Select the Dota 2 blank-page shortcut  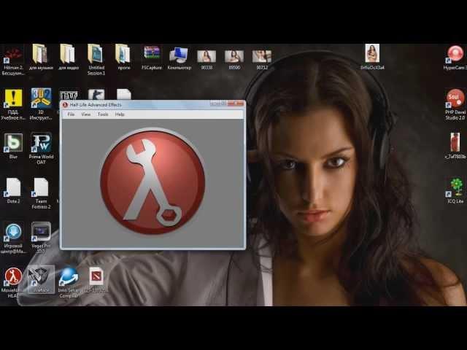click(13, 190)
